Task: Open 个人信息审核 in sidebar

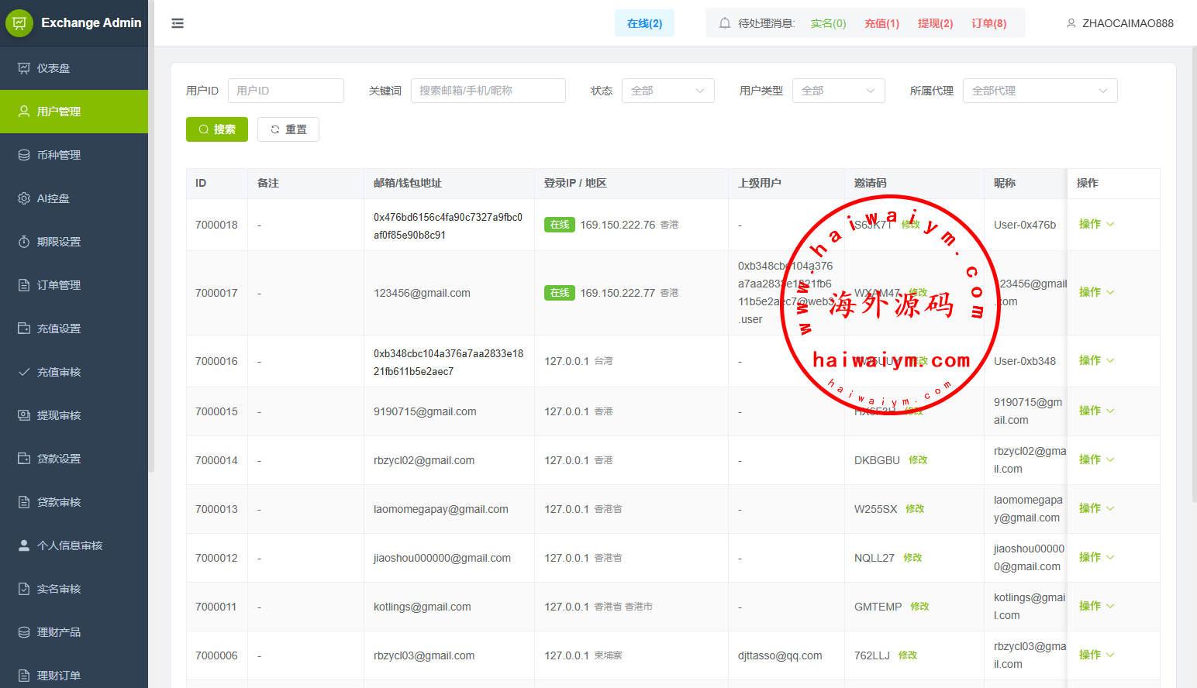Action: [70, 545]
